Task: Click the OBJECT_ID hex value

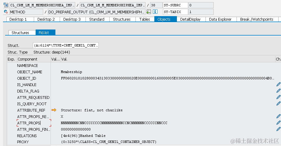Action: pyautogui.click(x=167, y=78)
